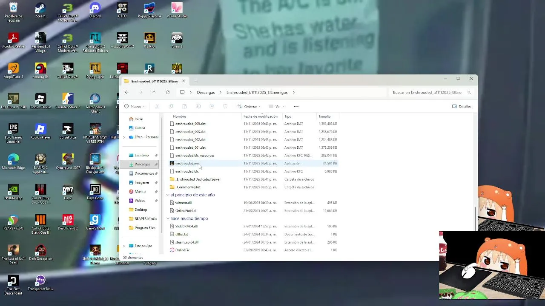Image resolution: width=545 pixels, height=306 pixels.
Task: Go back in File Explorer
Action: pyautogui.click(x=126, y=92)
